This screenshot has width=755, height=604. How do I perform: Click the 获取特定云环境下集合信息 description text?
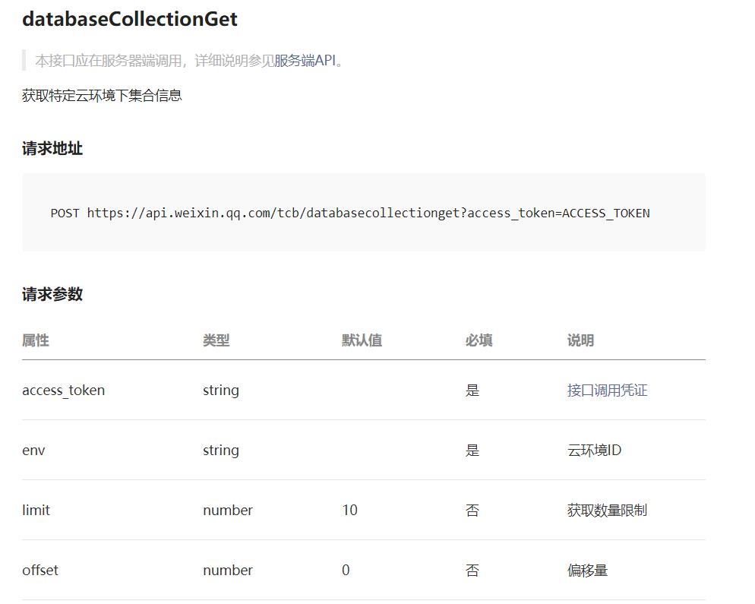coord(102,96)
